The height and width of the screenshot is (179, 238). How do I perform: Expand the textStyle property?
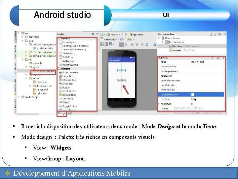(x=159, y=104)
